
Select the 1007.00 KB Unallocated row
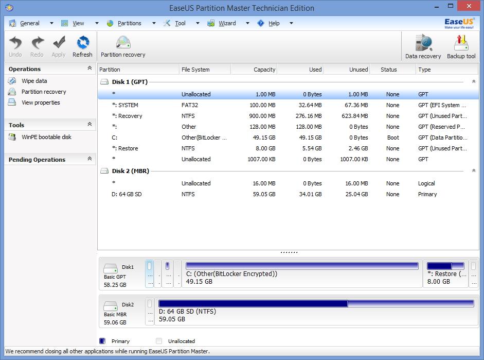point(289,159)
